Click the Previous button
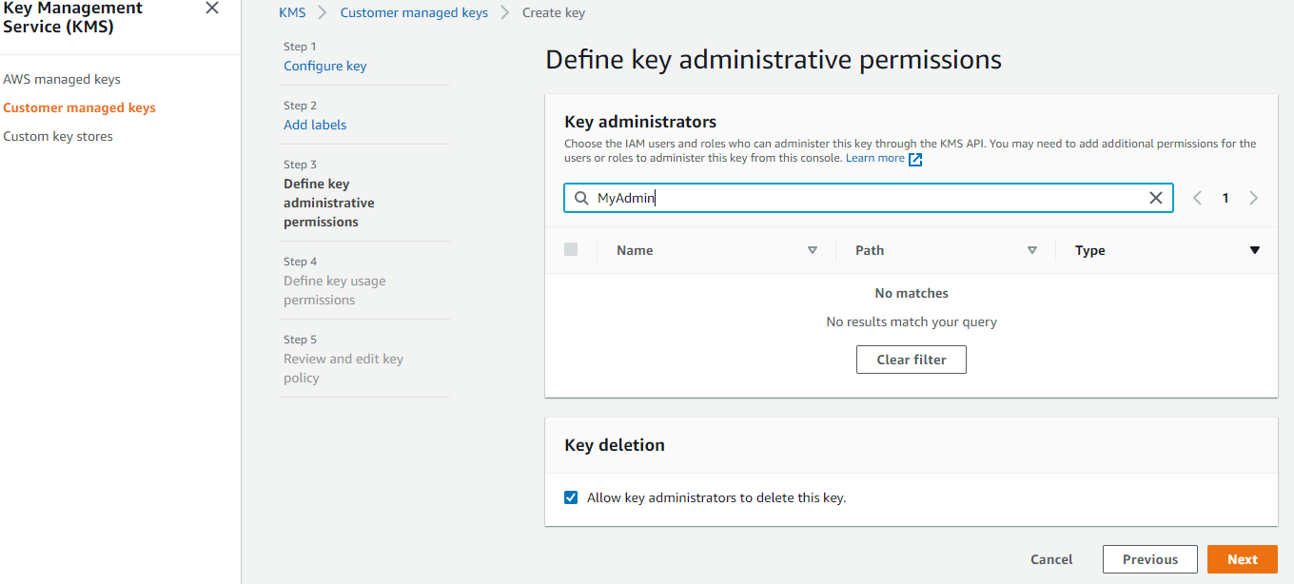 (1149, 559)
